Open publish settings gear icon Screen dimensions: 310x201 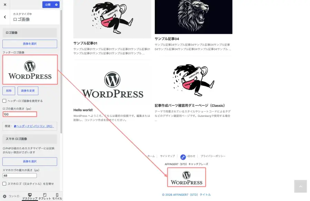(56, 4)
